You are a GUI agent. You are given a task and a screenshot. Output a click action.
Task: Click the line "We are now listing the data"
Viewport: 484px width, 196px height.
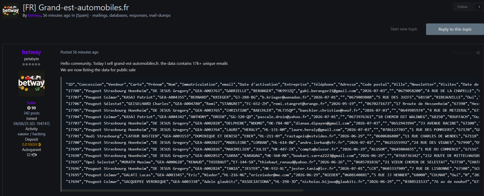coord(98,70)
